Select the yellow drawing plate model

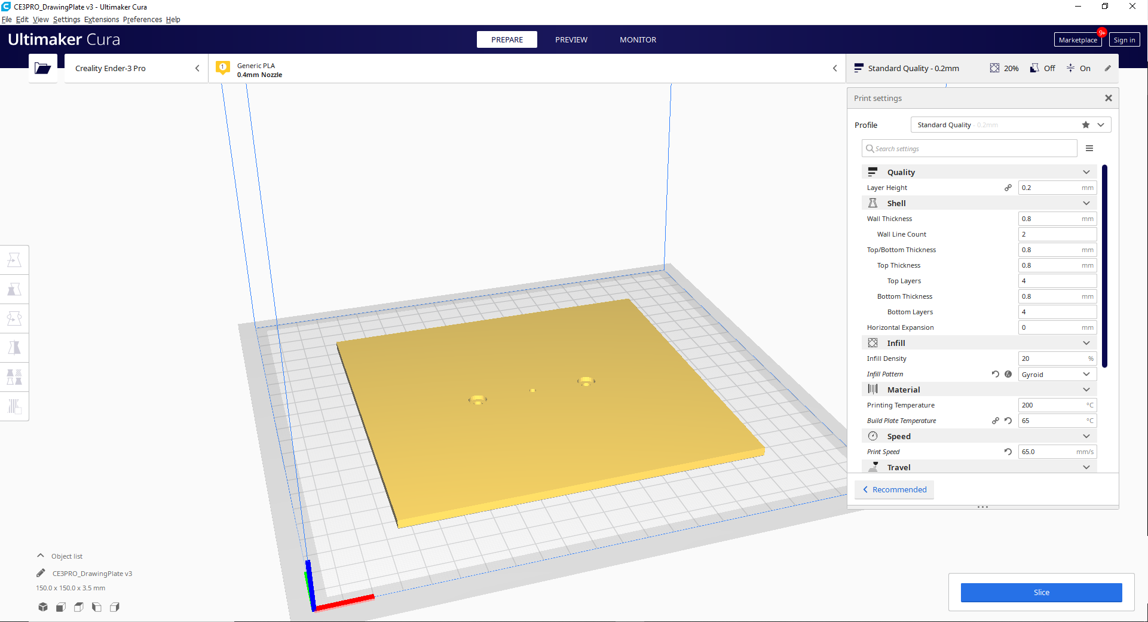point(550,412)
